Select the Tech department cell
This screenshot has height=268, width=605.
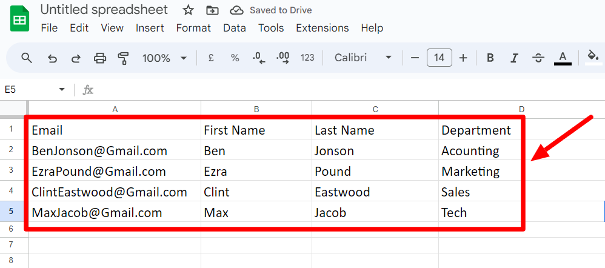coord(522,212)
